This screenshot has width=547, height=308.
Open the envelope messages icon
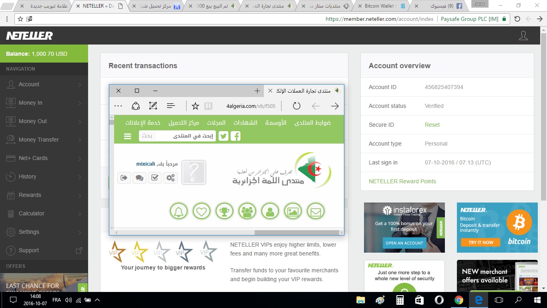coord(316,211)
